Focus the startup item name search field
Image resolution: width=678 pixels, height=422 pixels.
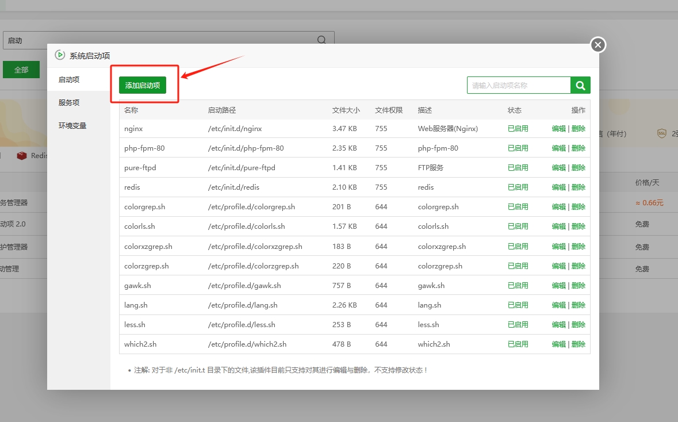click(x=519, y=85)
